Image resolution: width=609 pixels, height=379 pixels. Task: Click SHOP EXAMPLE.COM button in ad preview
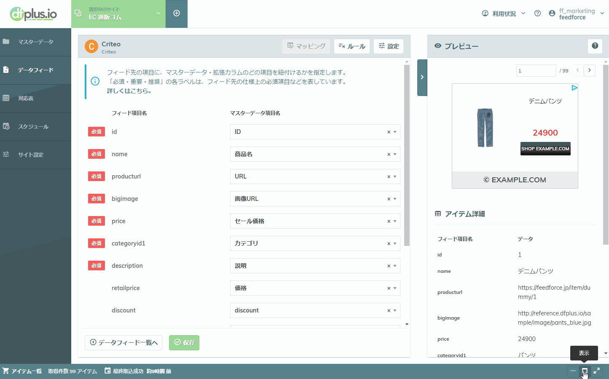click(545, 149)
